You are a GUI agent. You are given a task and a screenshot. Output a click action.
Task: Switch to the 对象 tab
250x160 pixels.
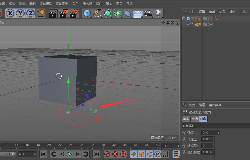point(203,119)
